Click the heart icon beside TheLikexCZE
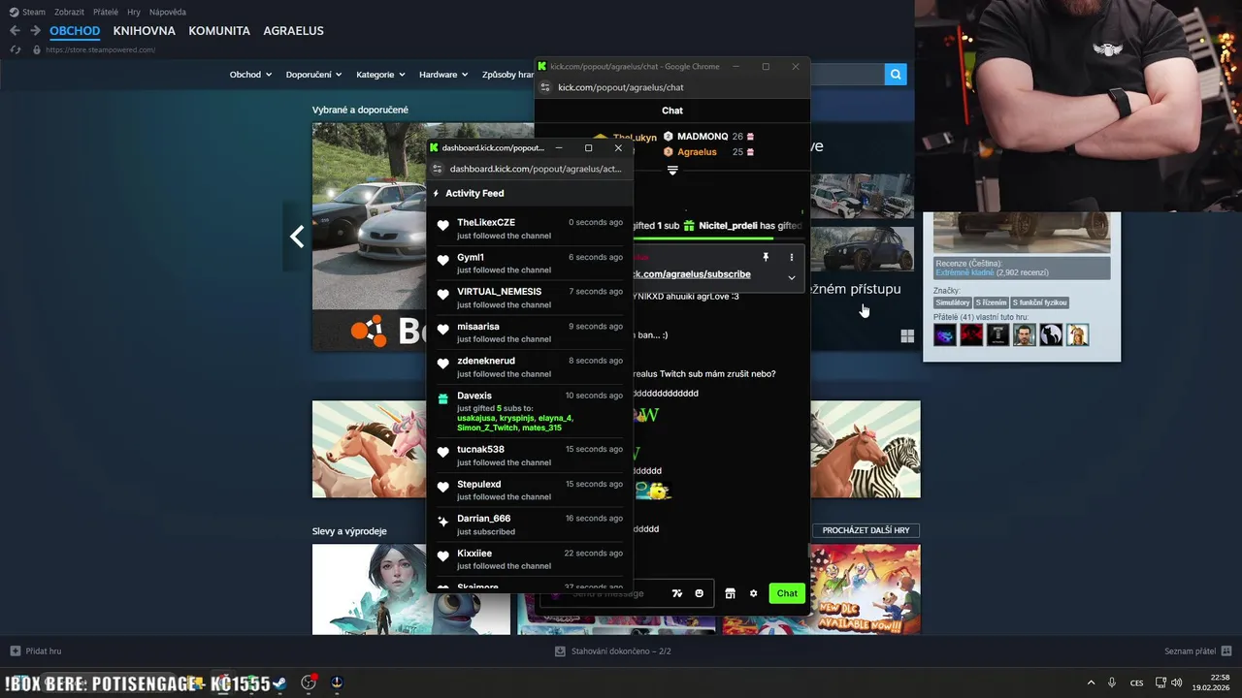Screen dimensions: 1242x698 (443, 225)
